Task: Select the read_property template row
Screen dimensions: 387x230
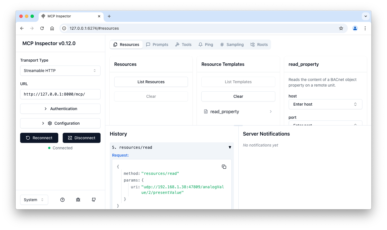Action: [x=238, y=111]
